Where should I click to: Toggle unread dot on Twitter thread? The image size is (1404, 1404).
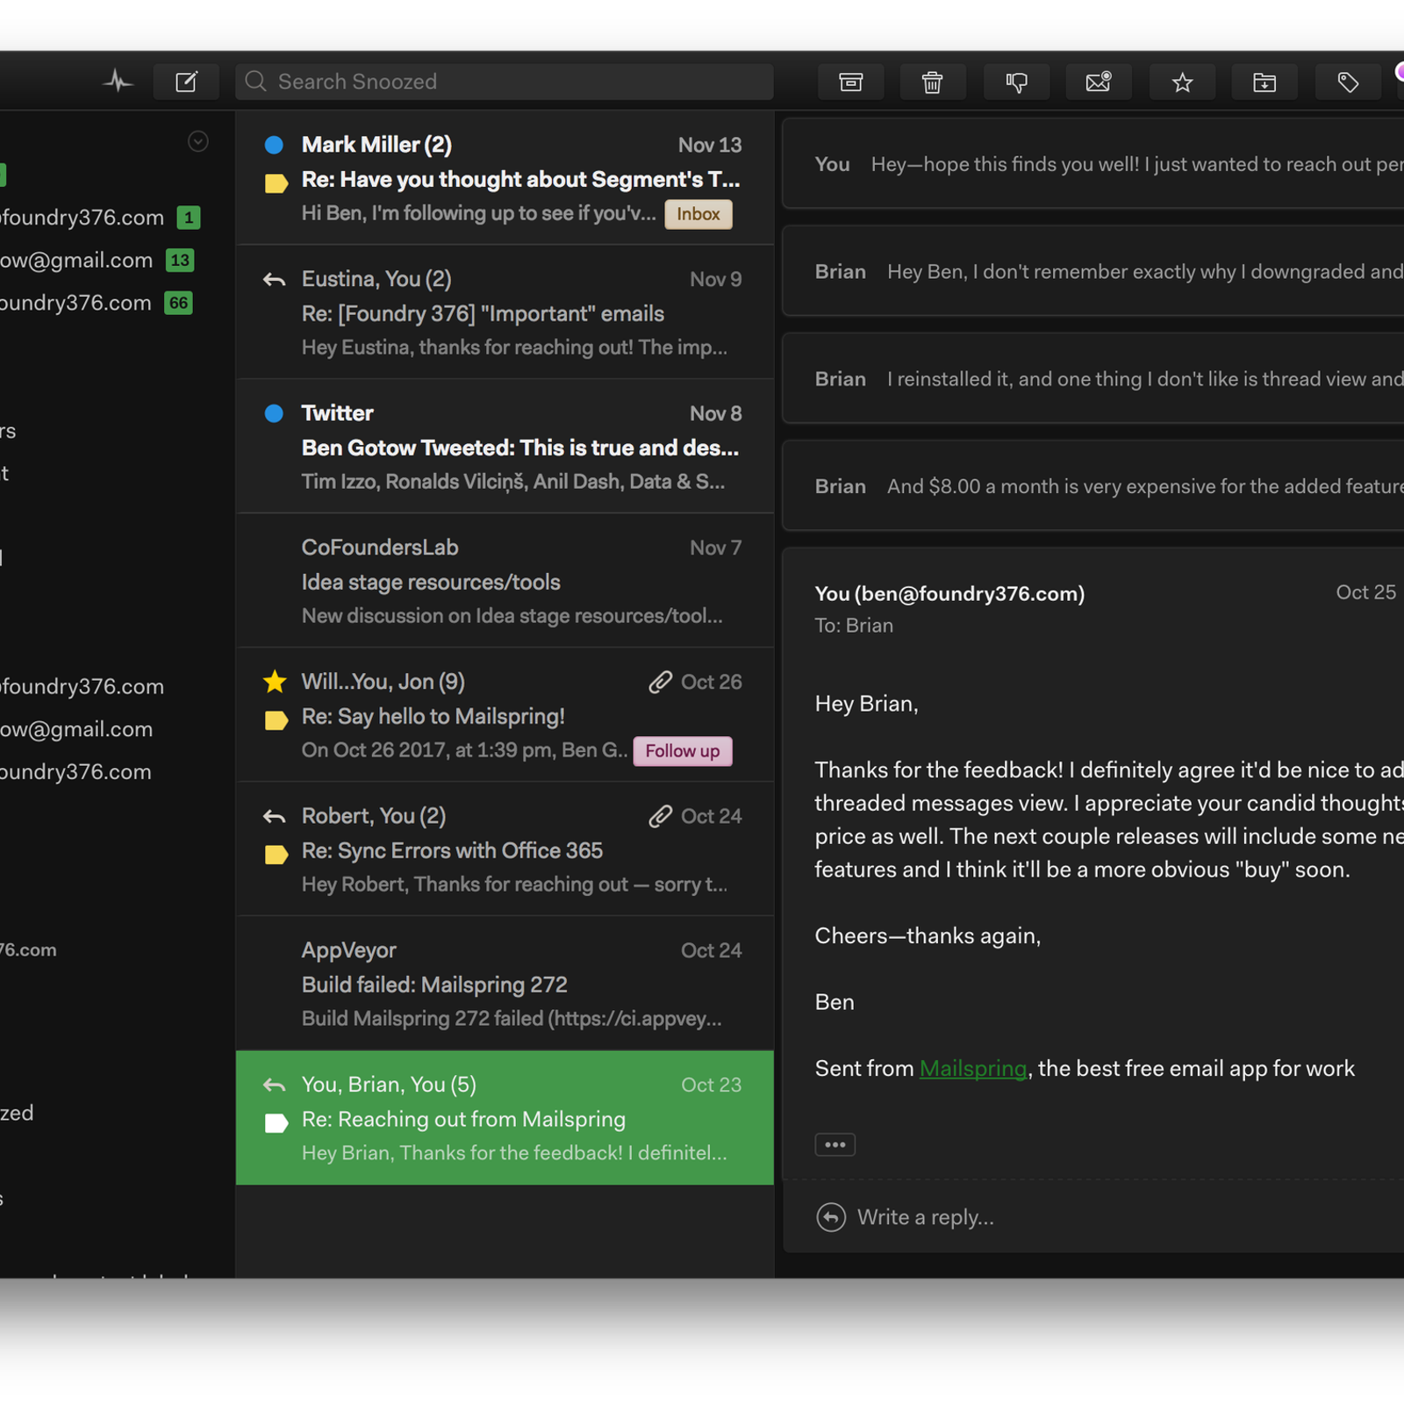pyautogui.click(x=274, y=413)
